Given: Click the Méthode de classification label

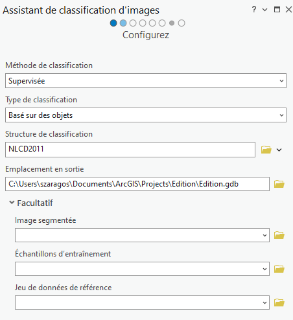Looking at the screenshot, I should point(49,65).
